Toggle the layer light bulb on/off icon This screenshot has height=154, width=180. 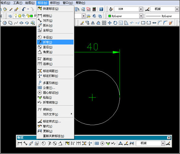(16, 16)
